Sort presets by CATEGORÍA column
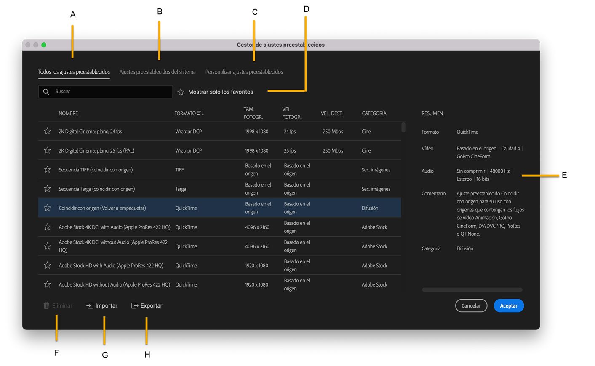Screen dimensions: 595x366 [x=374, y=113]
